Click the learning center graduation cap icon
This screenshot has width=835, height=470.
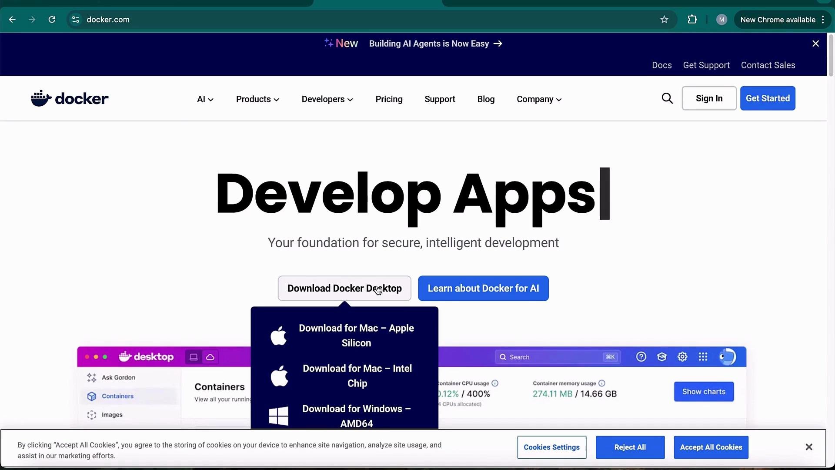(x=661, y=357)
